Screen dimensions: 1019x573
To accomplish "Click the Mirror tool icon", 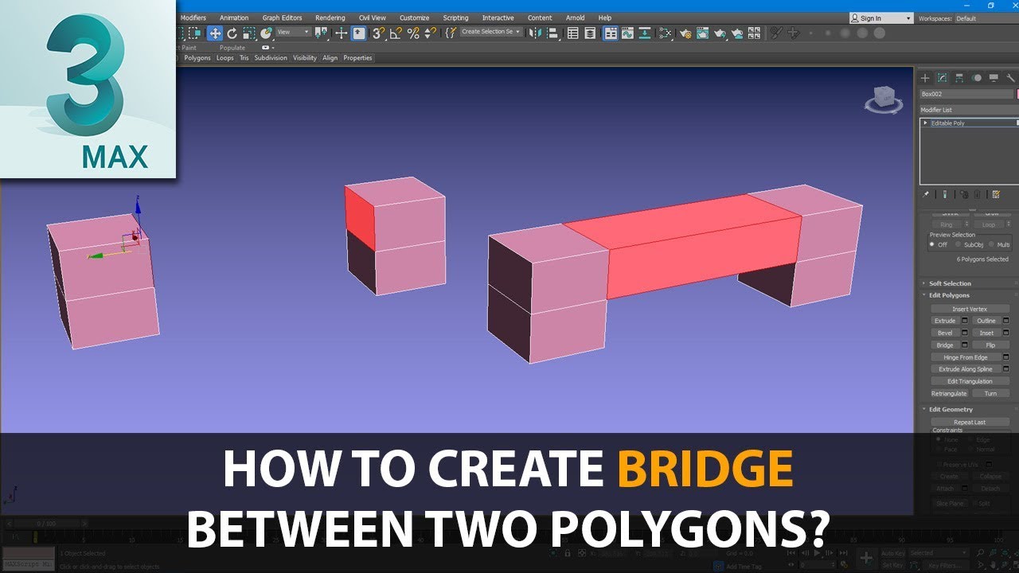I will click(x=535, y=33).
